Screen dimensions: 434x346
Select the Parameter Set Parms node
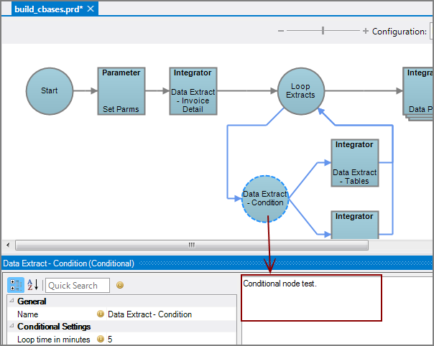coord(121,91)
